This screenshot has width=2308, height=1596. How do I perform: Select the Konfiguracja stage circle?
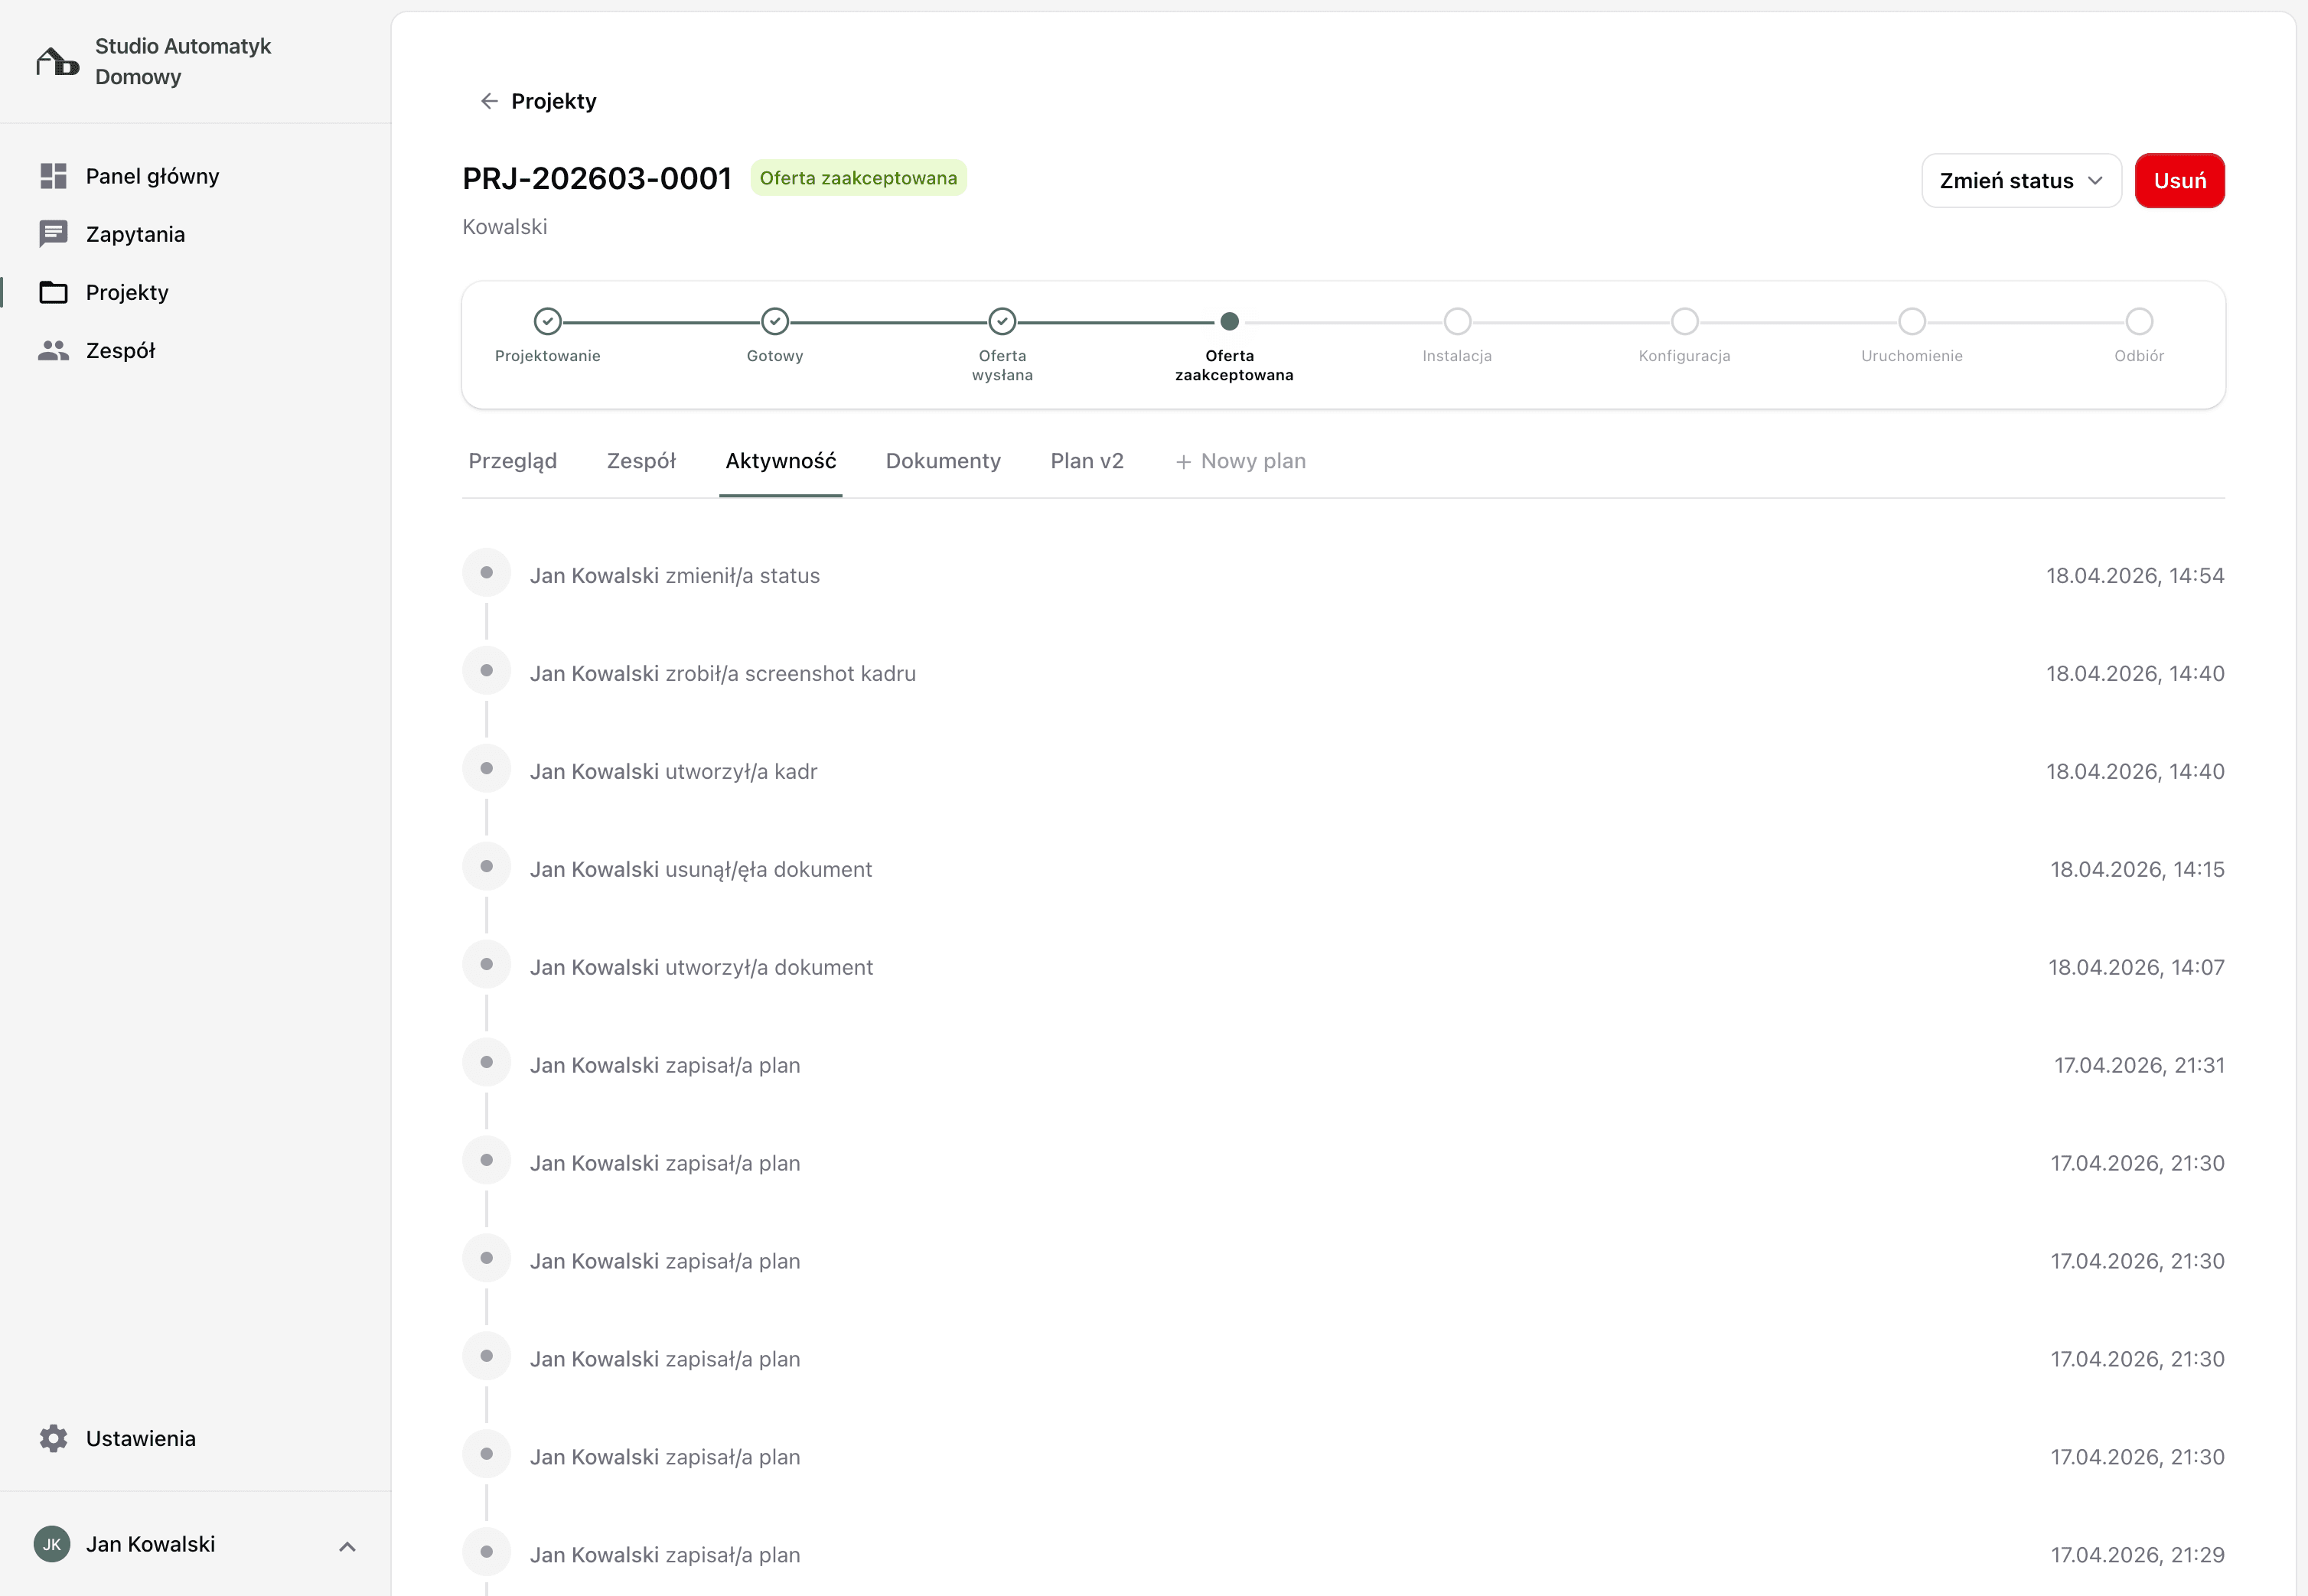(x=1684, y=322)
